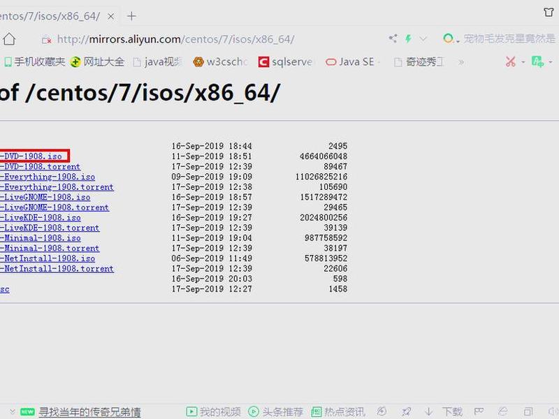Open the green extension manager icon
559x419 pixels.
537,61
